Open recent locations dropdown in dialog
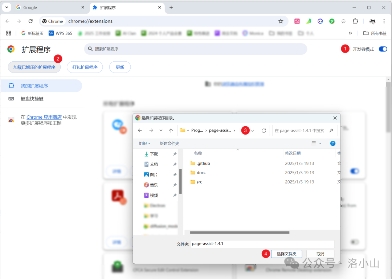The height and width of the screenshot is (279, 392). pos(161,131)
